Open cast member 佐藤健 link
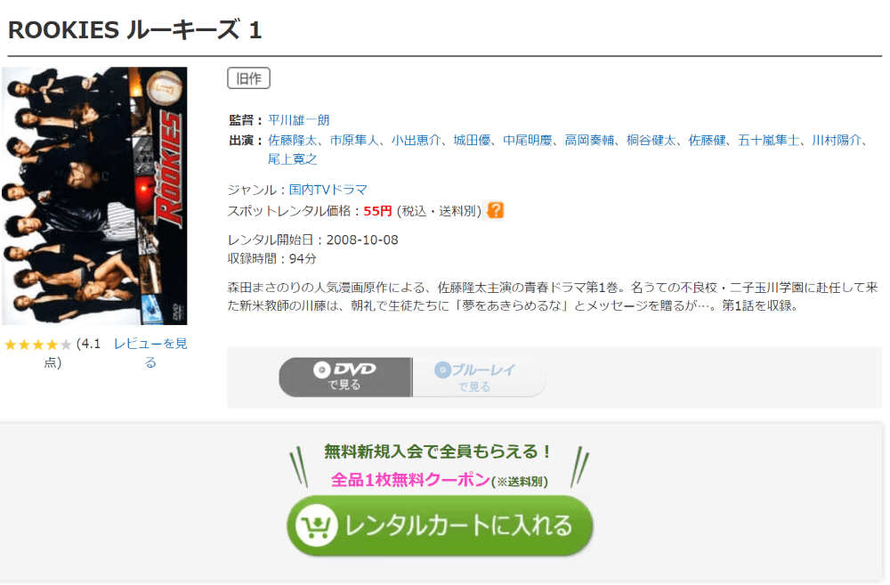The height and width of the screenshot is (585, 890). coord(708,141)
